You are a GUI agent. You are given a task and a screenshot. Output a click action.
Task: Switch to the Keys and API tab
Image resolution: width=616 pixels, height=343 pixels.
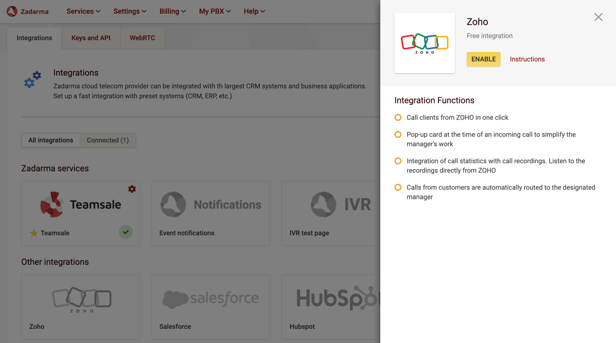(x=91, y=38)
